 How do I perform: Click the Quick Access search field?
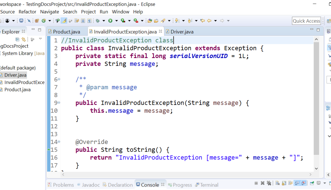[306, 21]
